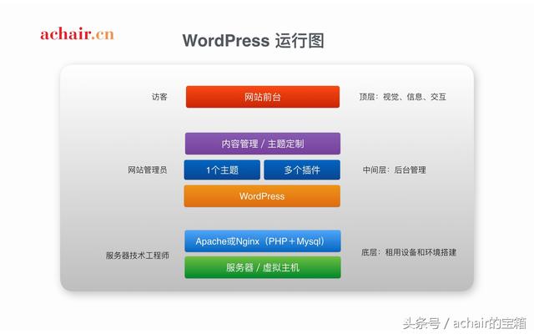534x334 pixels.
Task: Click the blue 多个插件 block
Action: tap(302, 170)
